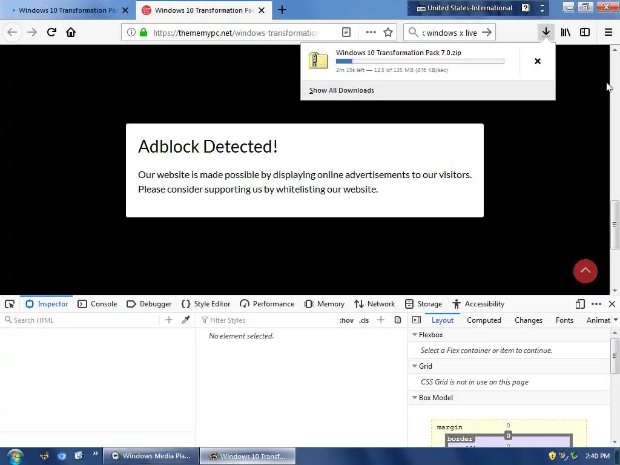The height and width of the screenshot is (465, 620).
Task: Open the Network devtools tab
Action: 374,304
